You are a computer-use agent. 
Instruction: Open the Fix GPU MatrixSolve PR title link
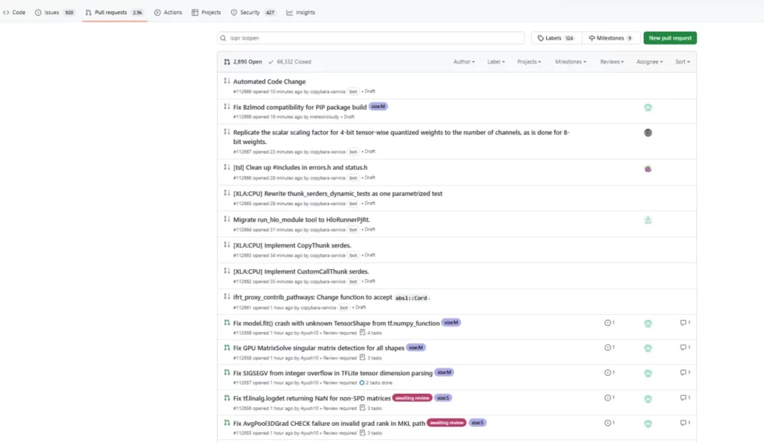[321, 347]
